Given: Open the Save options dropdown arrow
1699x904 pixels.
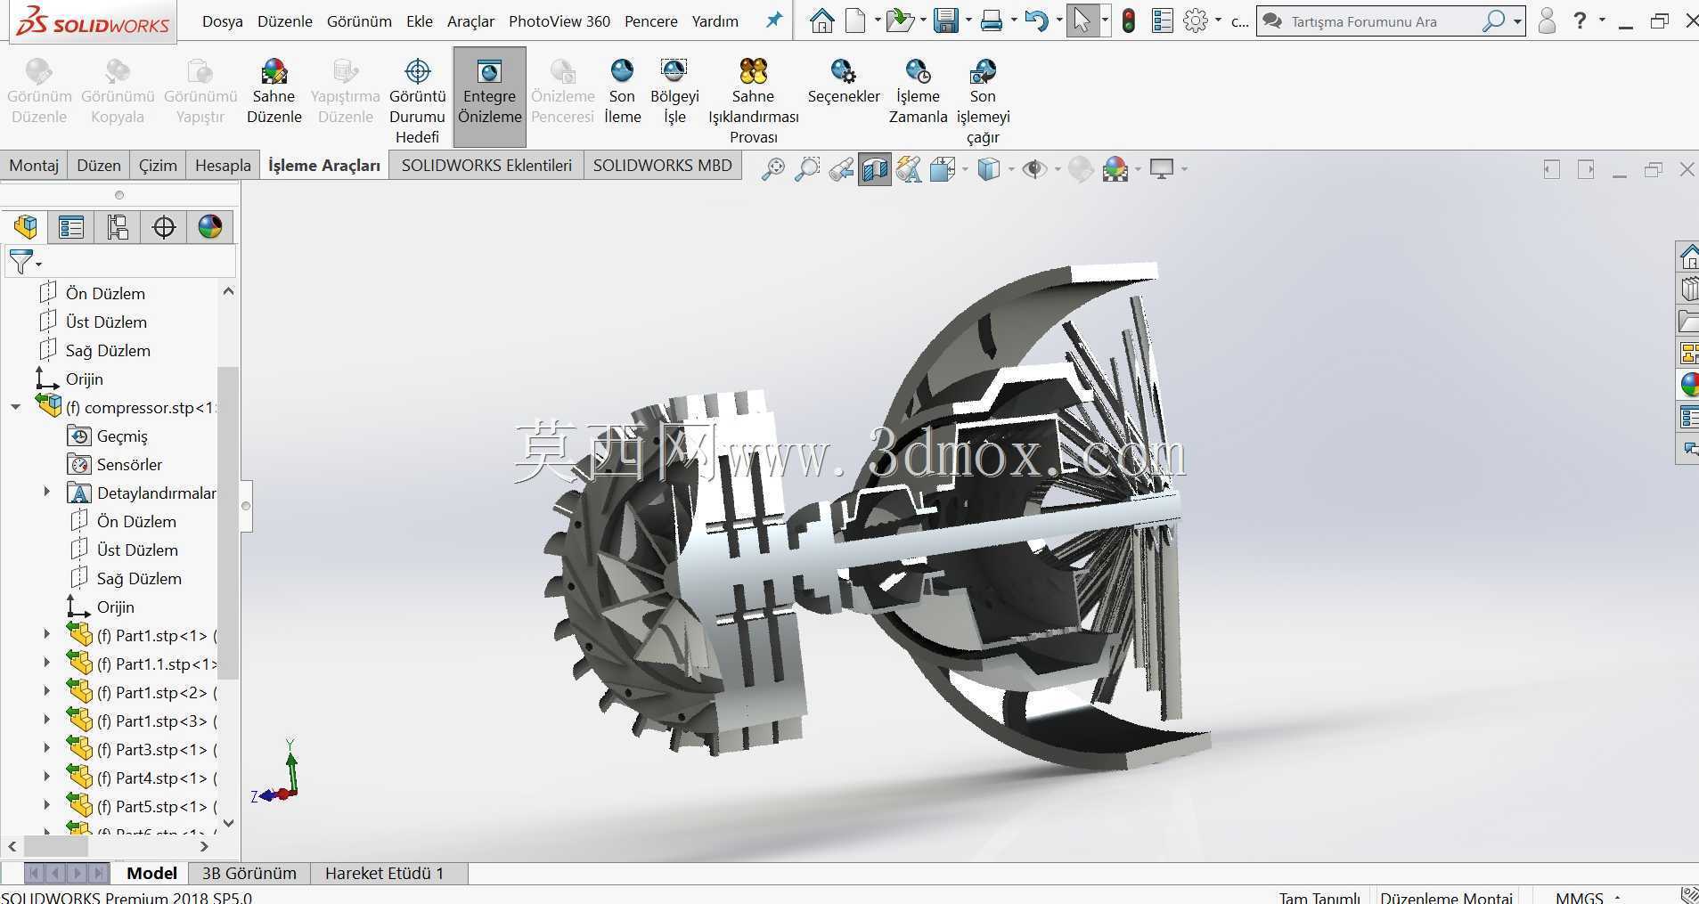Looking at the screenshot, I should pos(968,20).
